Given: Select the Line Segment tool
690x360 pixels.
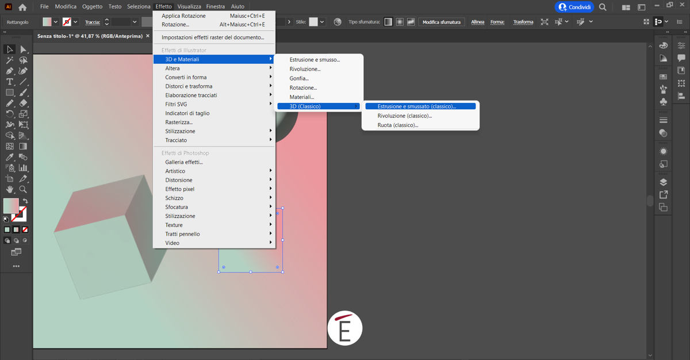Looking at the screenshot, I should [x=23, y=82].
